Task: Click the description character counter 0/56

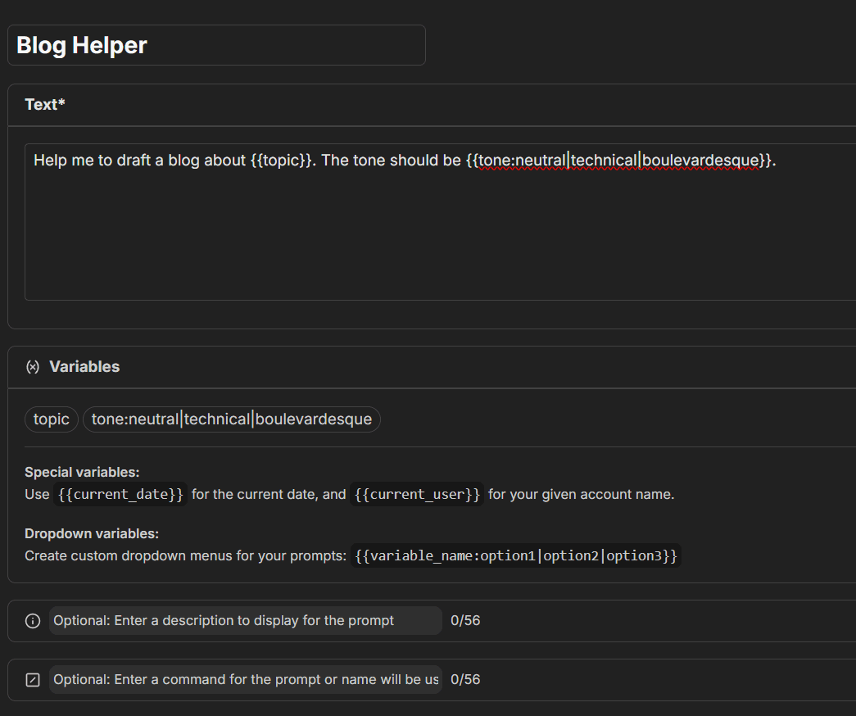Action: point(465,621)
